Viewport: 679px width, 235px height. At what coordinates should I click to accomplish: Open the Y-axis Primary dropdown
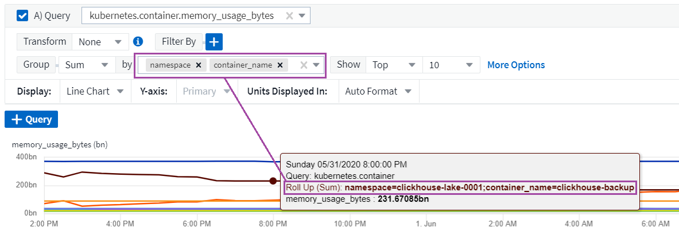point(207,91)
